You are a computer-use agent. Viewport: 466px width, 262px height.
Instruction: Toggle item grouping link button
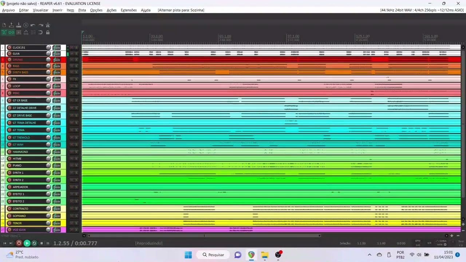[x=11, y=32]
